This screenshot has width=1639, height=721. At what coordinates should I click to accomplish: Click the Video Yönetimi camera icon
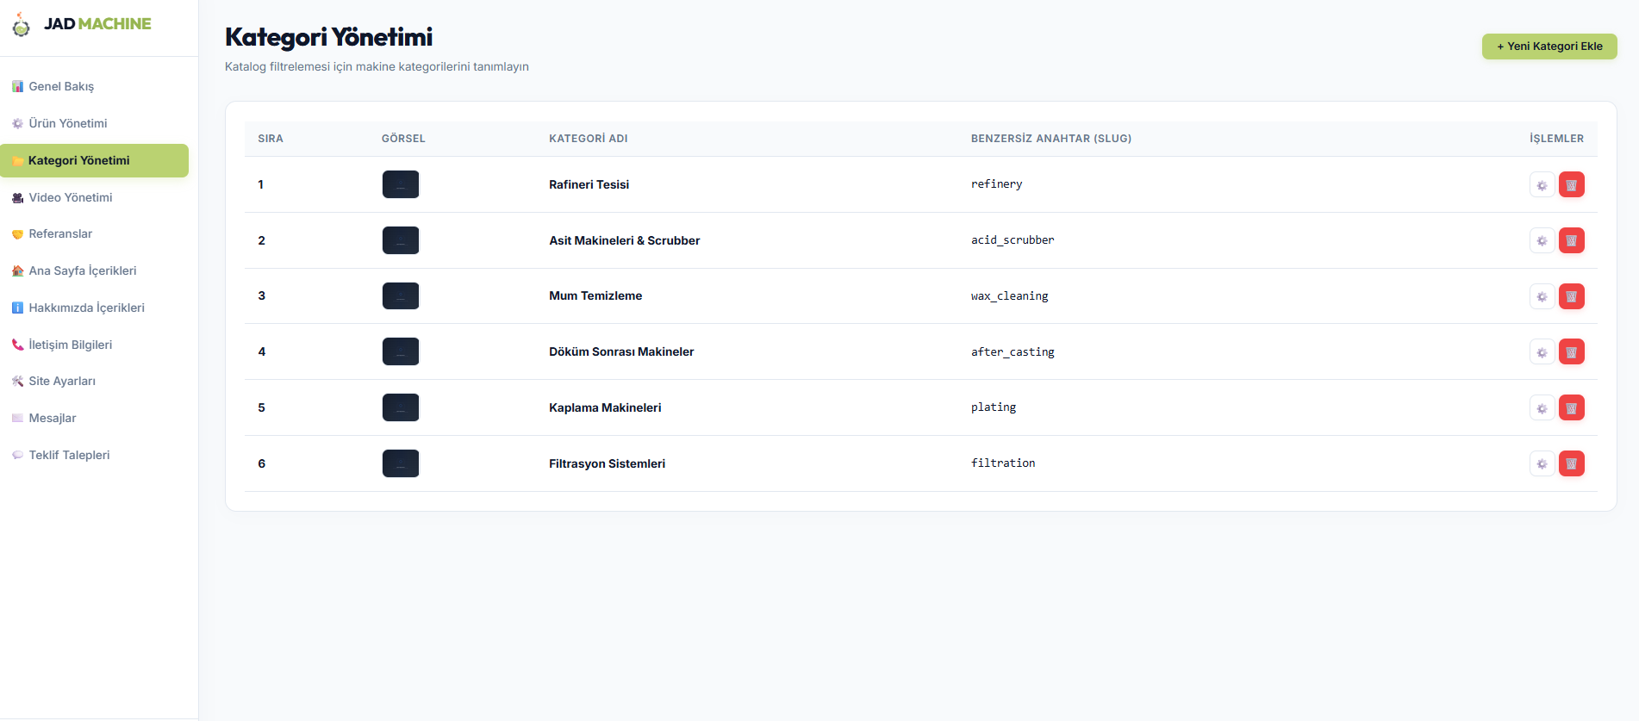coord(17,197)
